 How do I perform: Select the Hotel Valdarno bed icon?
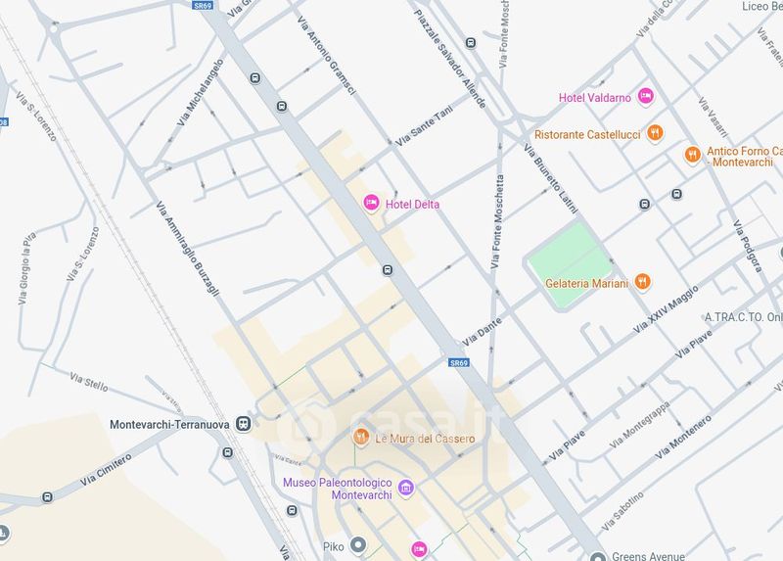(645, 96)
